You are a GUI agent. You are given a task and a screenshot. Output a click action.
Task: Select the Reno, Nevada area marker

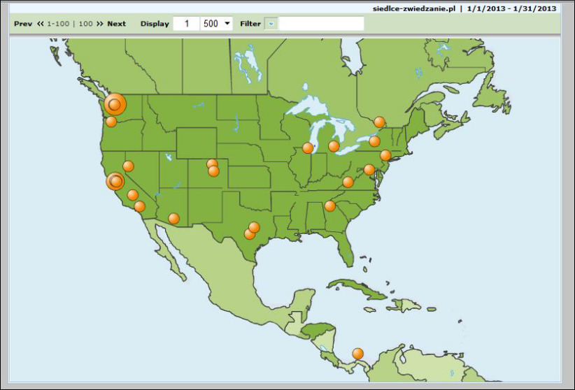(128, 166)
